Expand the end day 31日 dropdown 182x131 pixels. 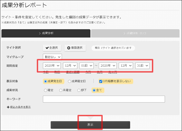coord(142,65)
